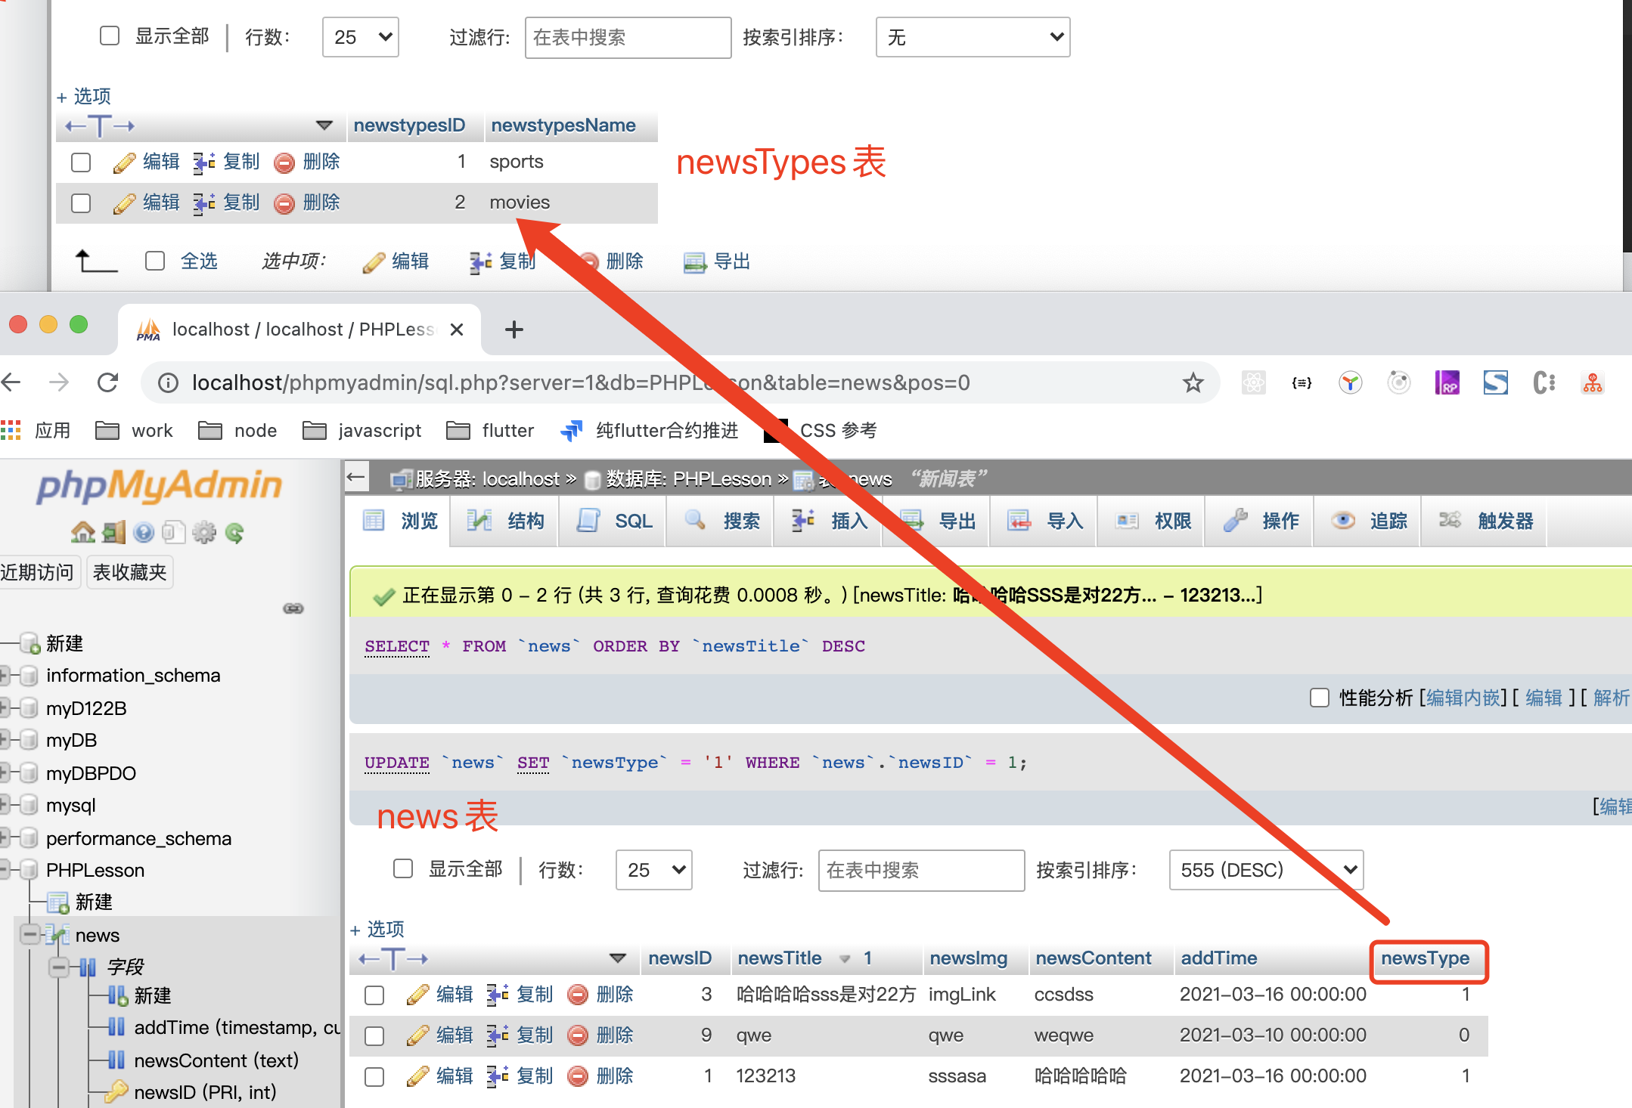This screenshot has height=1108, width=1632.
Task: Click the 近期访问 recent button
Action: [x=38, y=572]
